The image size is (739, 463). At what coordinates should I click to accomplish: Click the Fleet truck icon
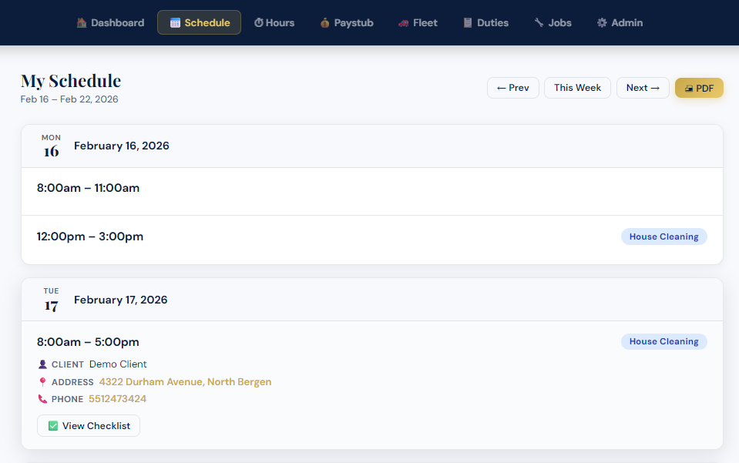(404, 23)
